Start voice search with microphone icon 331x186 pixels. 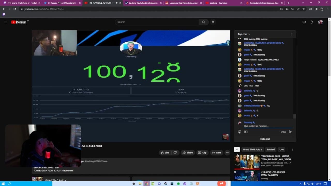pos(213,22)
